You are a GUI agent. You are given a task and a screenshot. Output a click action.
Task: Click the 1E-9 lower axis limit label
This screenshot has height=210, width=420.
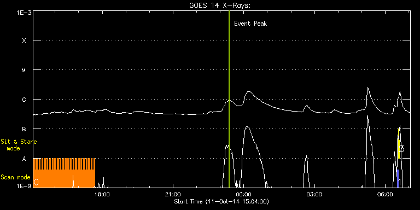coord(24,185)
